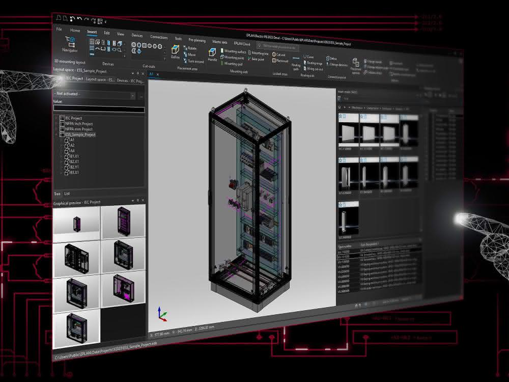Image resolution: width=509 pixels, height=382 pixels.
Task: Expand the Devices gallery scroll arrow
Action: coord(125,56)
